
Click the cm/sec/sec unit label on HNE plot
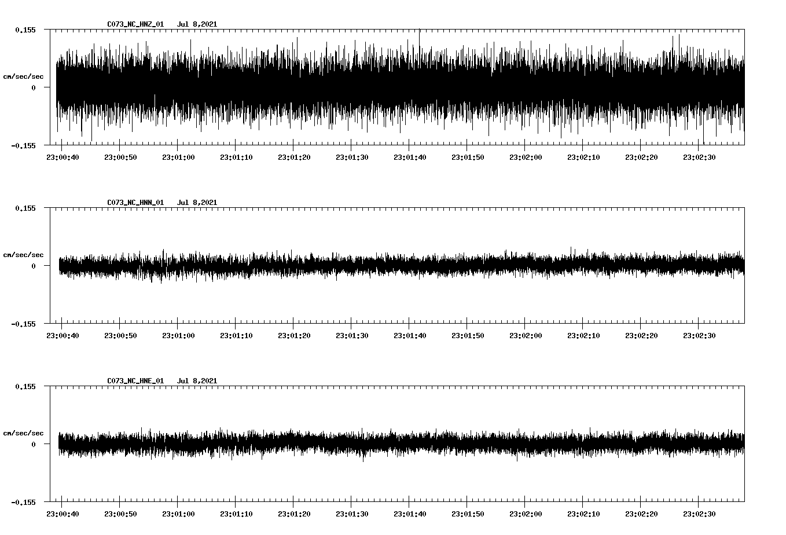point(23,433)
